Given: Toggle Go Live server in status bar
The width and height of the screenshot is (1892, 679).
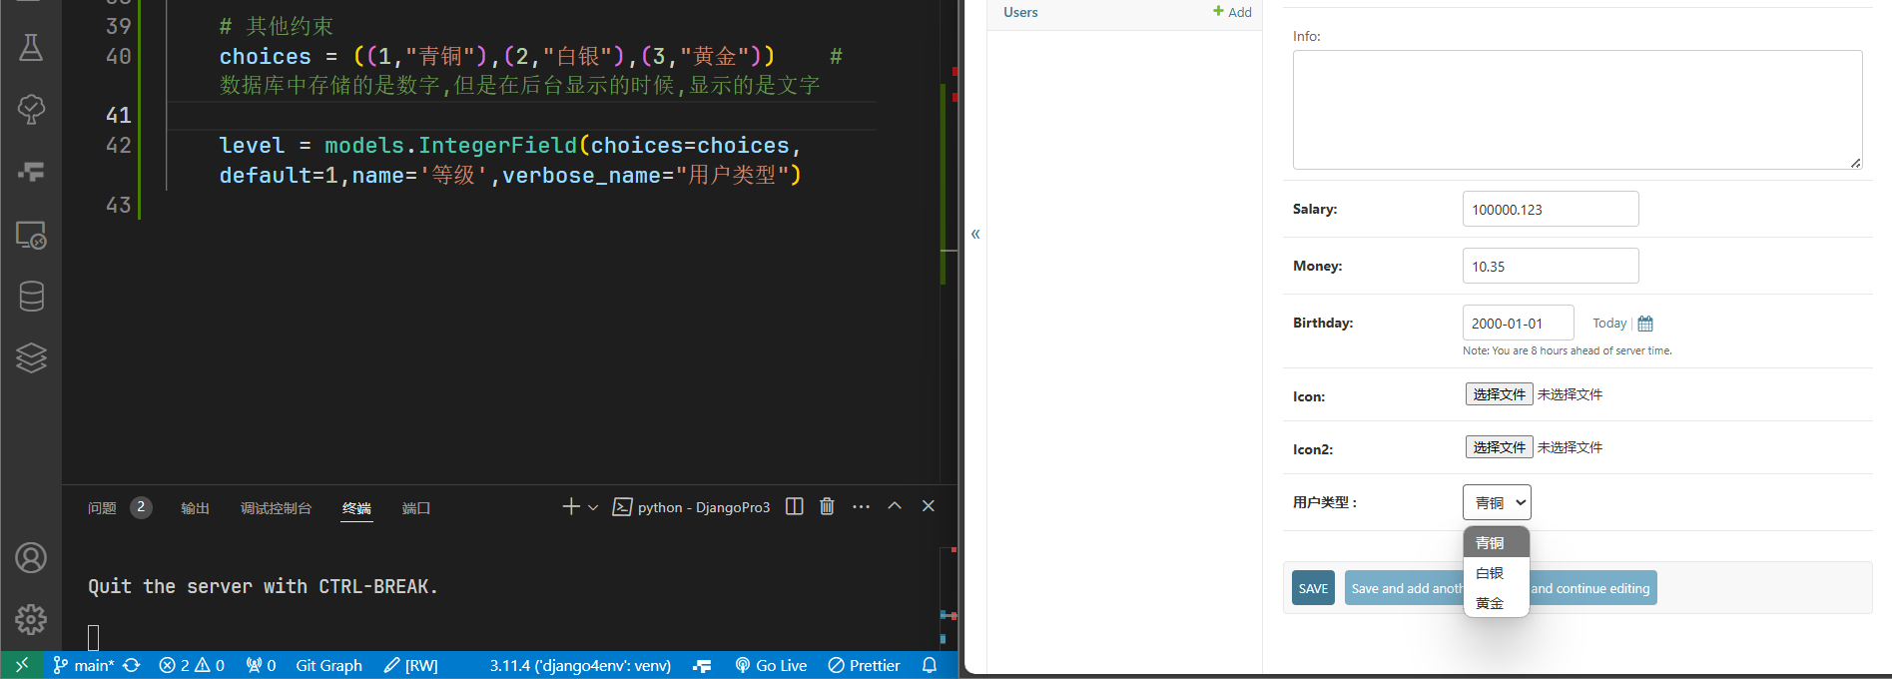Looking at the screenshot, I should (771, 665).
